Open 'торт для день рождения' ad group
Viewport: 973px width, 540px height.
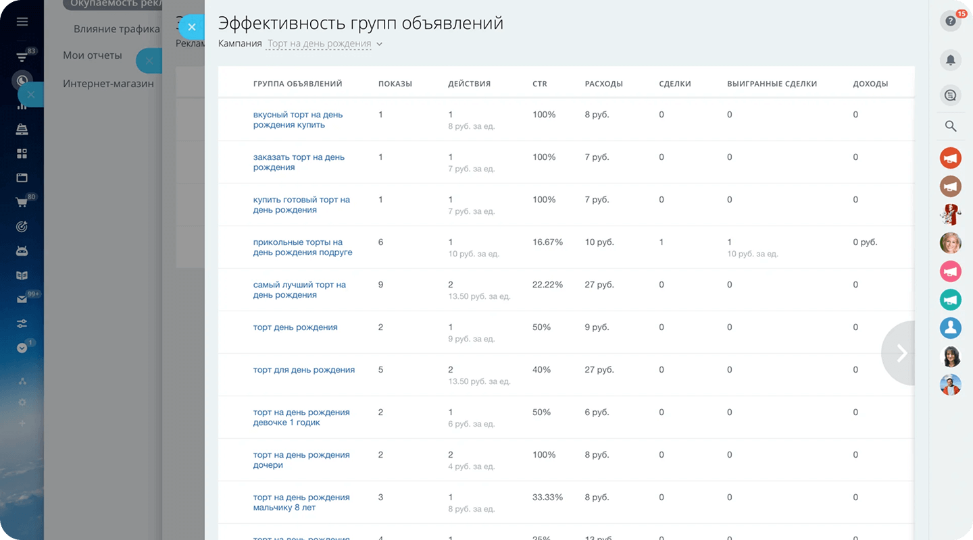(x=303, y=370)
